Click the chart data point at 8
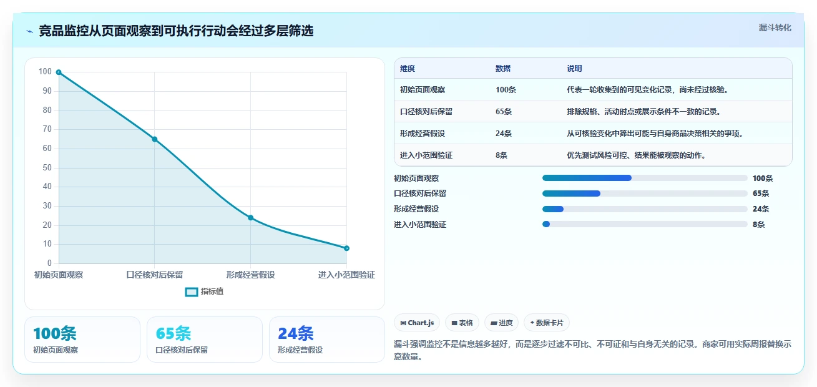The width and height of the screenshot is (817, 387). point(346,248)
